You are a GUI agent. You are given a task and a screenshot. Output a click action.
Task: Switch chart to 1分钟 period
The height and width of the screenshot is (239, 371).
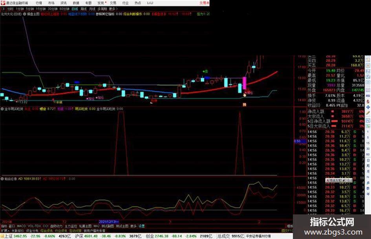tap(20, 9)
